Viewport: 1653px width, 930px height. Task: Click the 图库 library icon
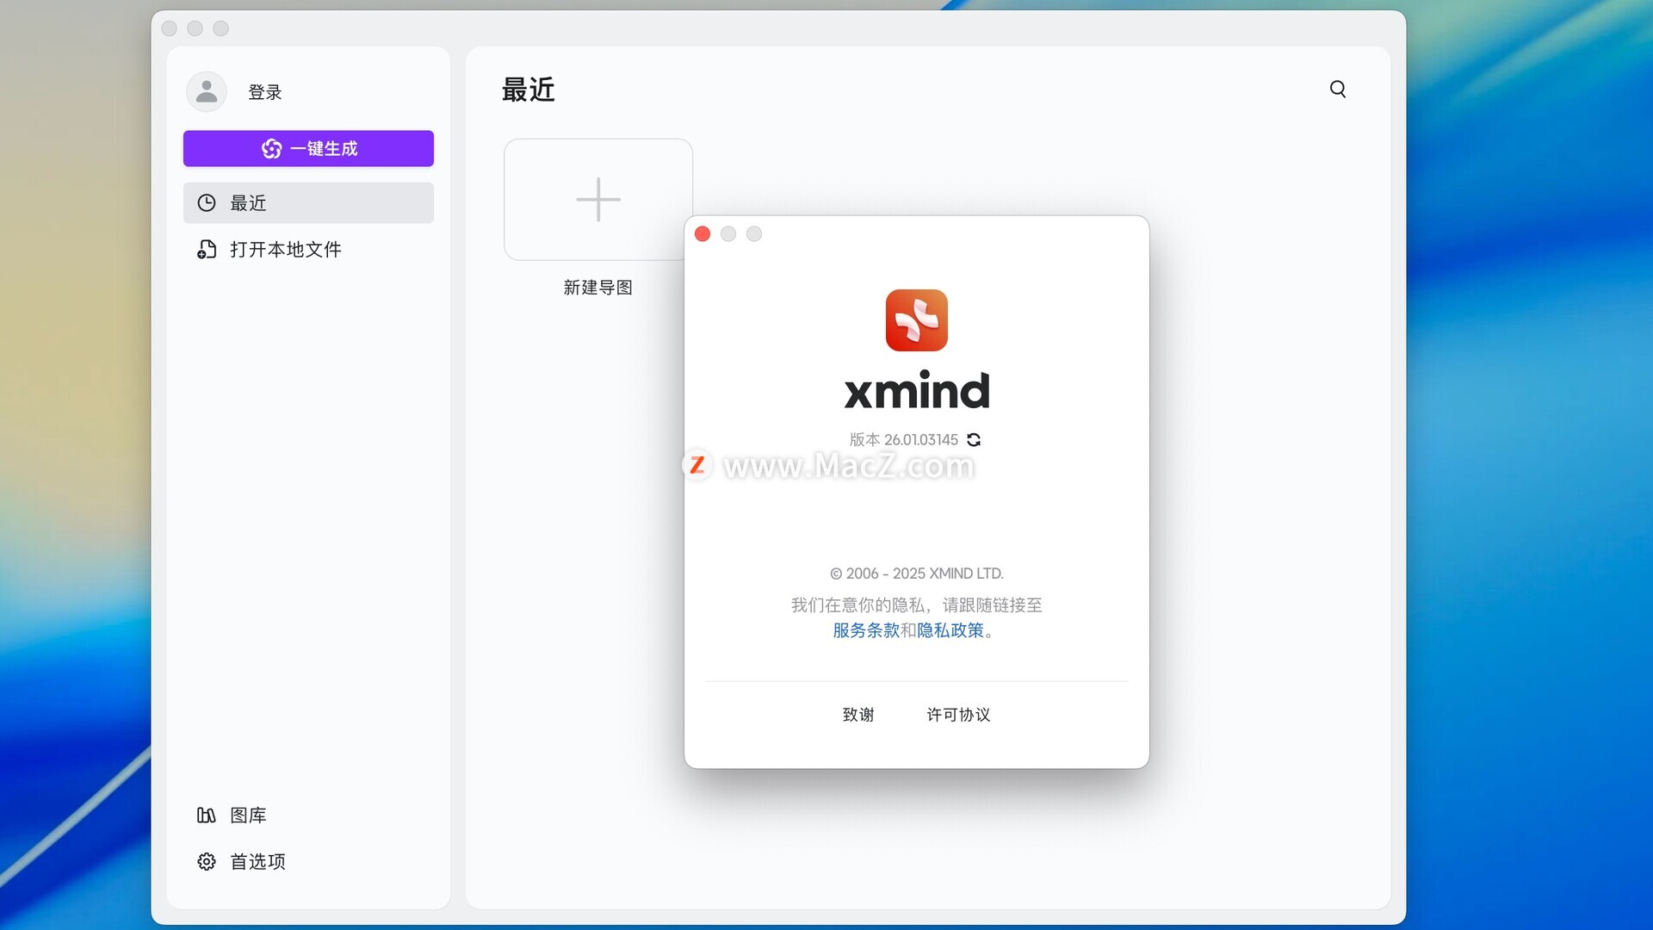[207, 815]
